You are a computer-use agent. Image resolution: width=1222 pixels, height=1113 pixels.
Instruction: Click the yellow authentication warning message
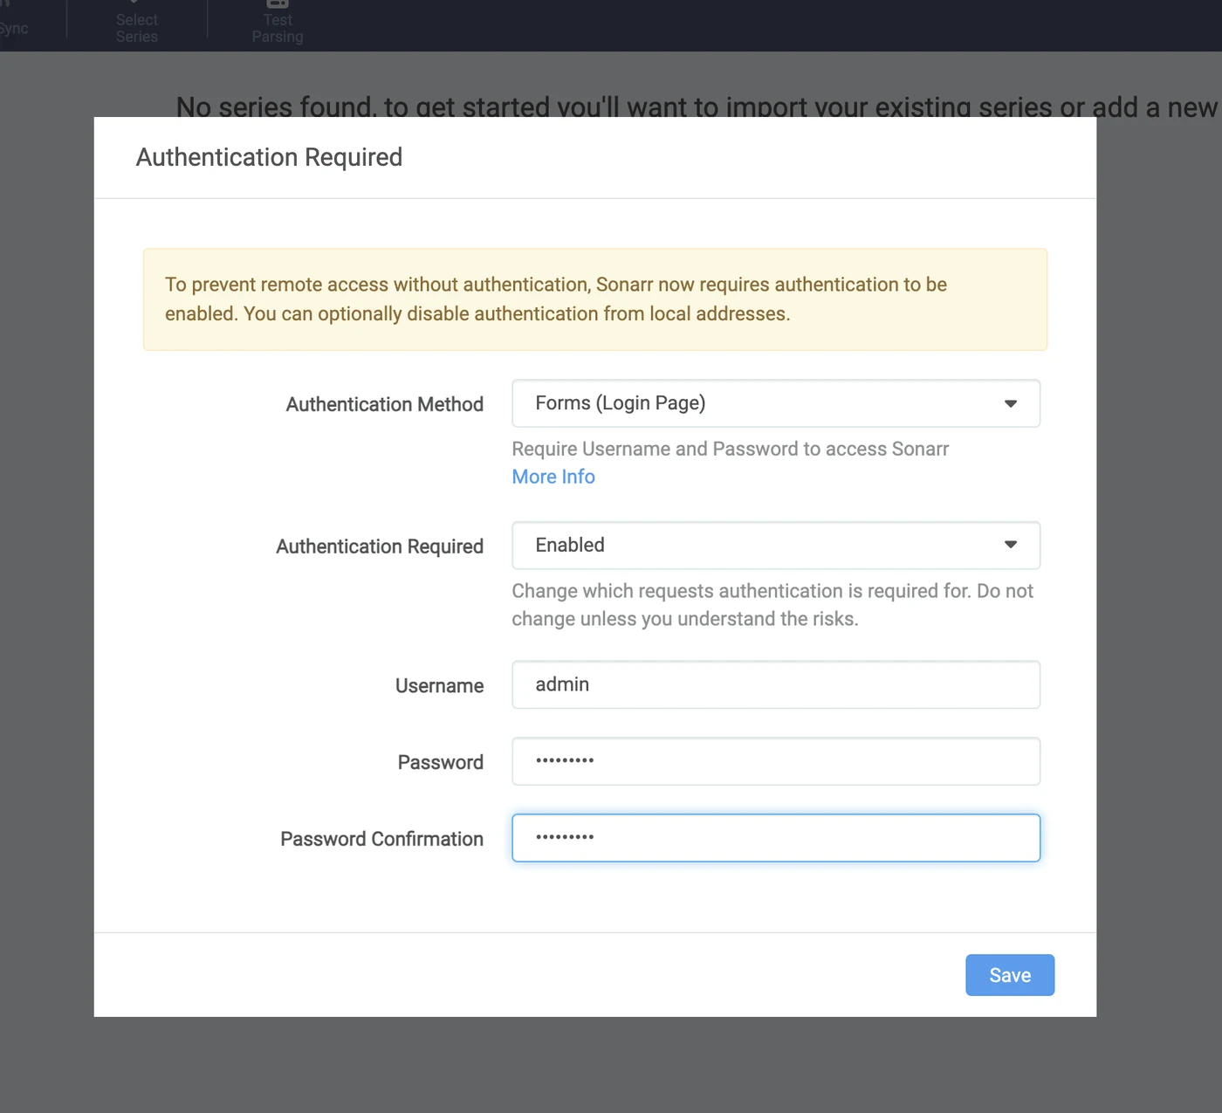click(x=595, y=299)
